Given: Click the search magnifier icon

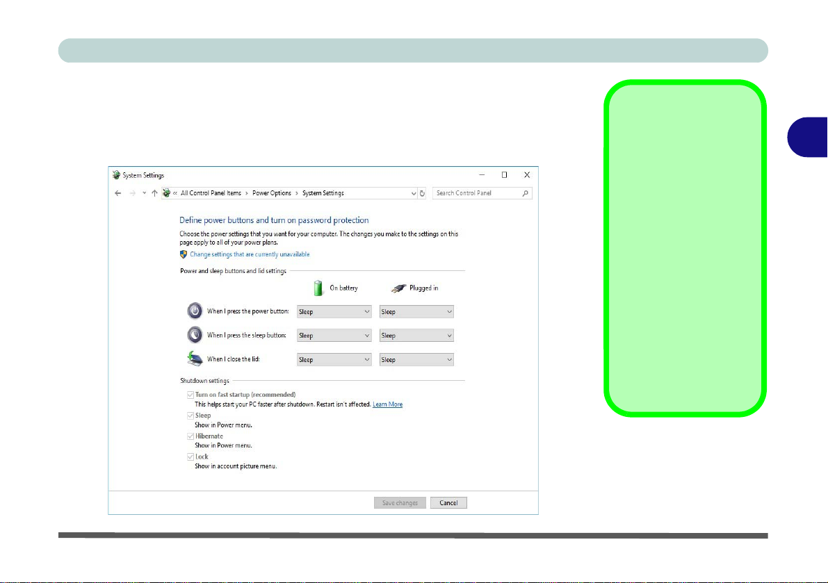Looking at the screenshot, I should 526,194.
